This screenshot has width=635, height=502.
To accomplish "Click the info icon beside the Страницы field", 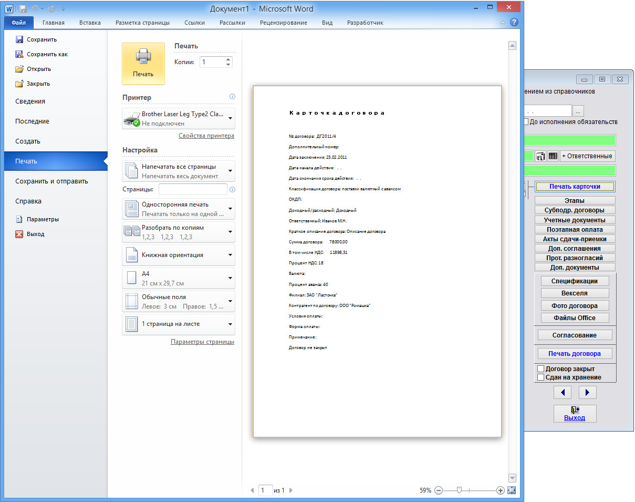I will (233, 189).
